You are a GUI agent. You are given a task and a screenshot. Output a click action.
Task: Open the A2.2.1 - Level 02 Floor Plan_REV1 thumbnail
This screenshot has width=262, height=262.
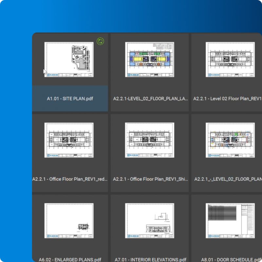coord(230,60)
